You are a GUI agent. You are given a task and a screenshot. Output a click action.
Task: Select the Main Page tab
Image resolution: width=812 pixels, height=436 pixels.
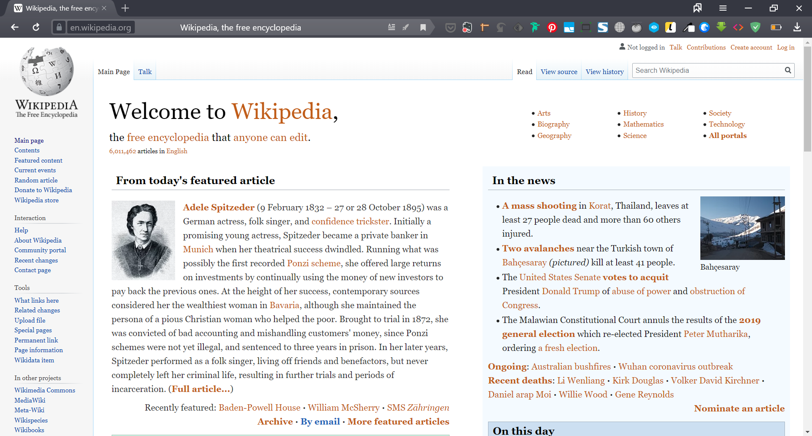(114, 72)
